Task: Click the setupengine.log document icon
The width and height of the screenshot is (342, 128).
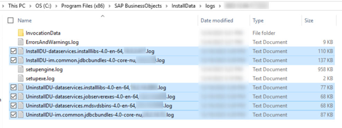Action: tap(21, 70)
